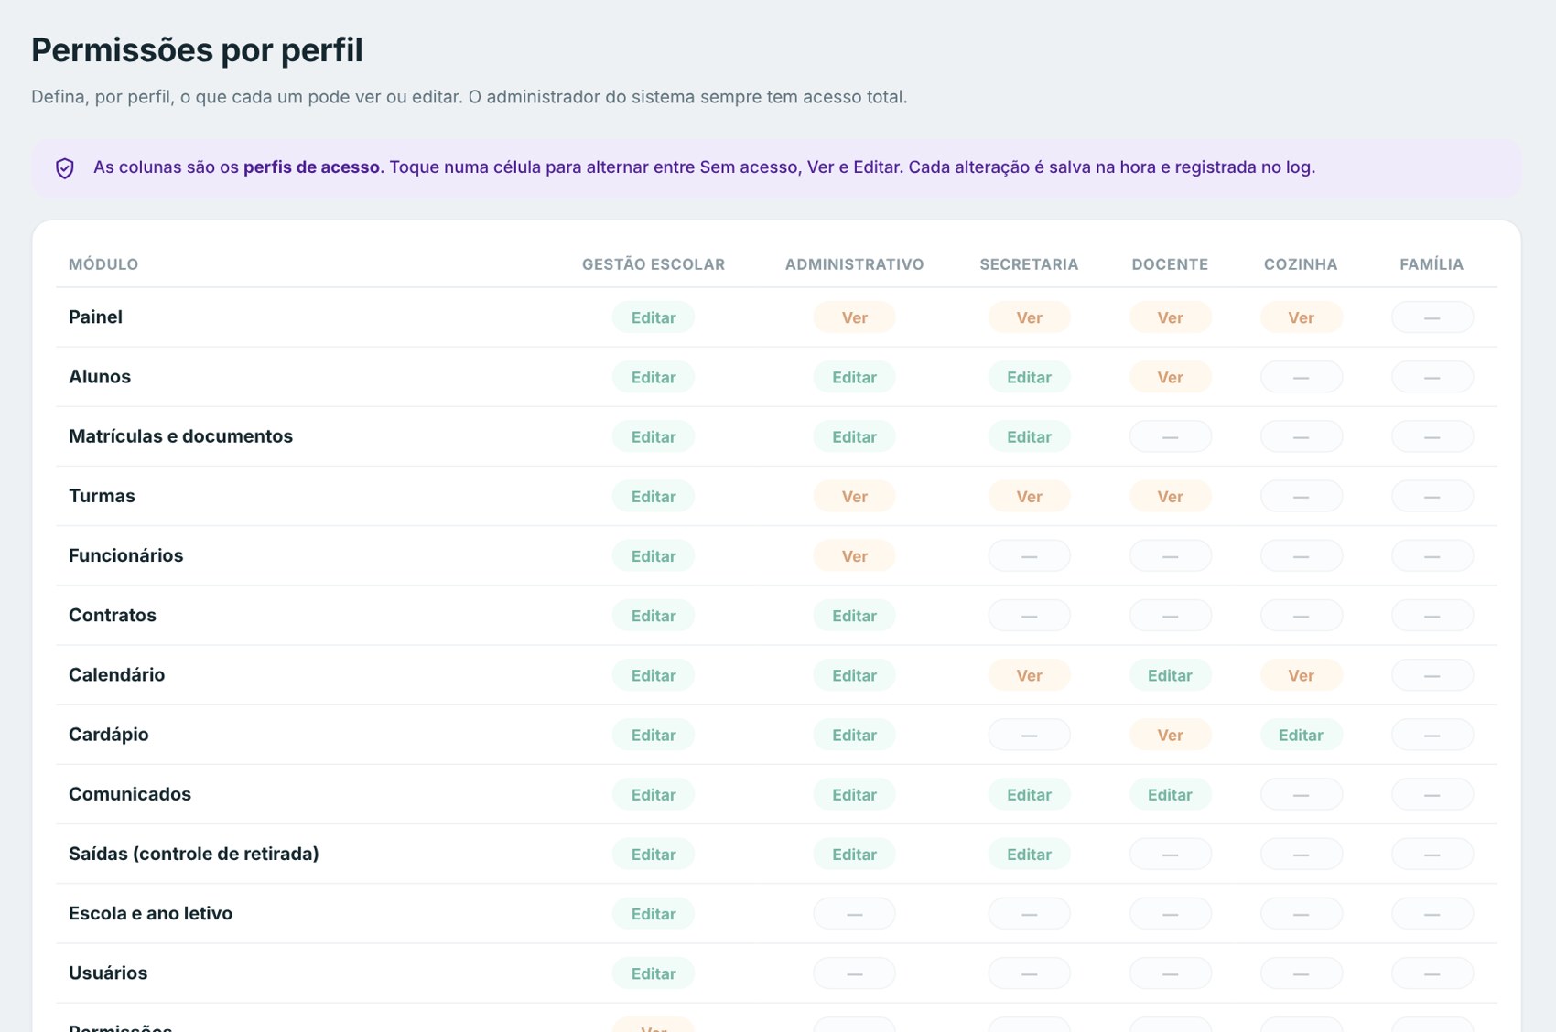Click the Administrativo column header
The image size is (1556, 1032).
coord(855,264)
